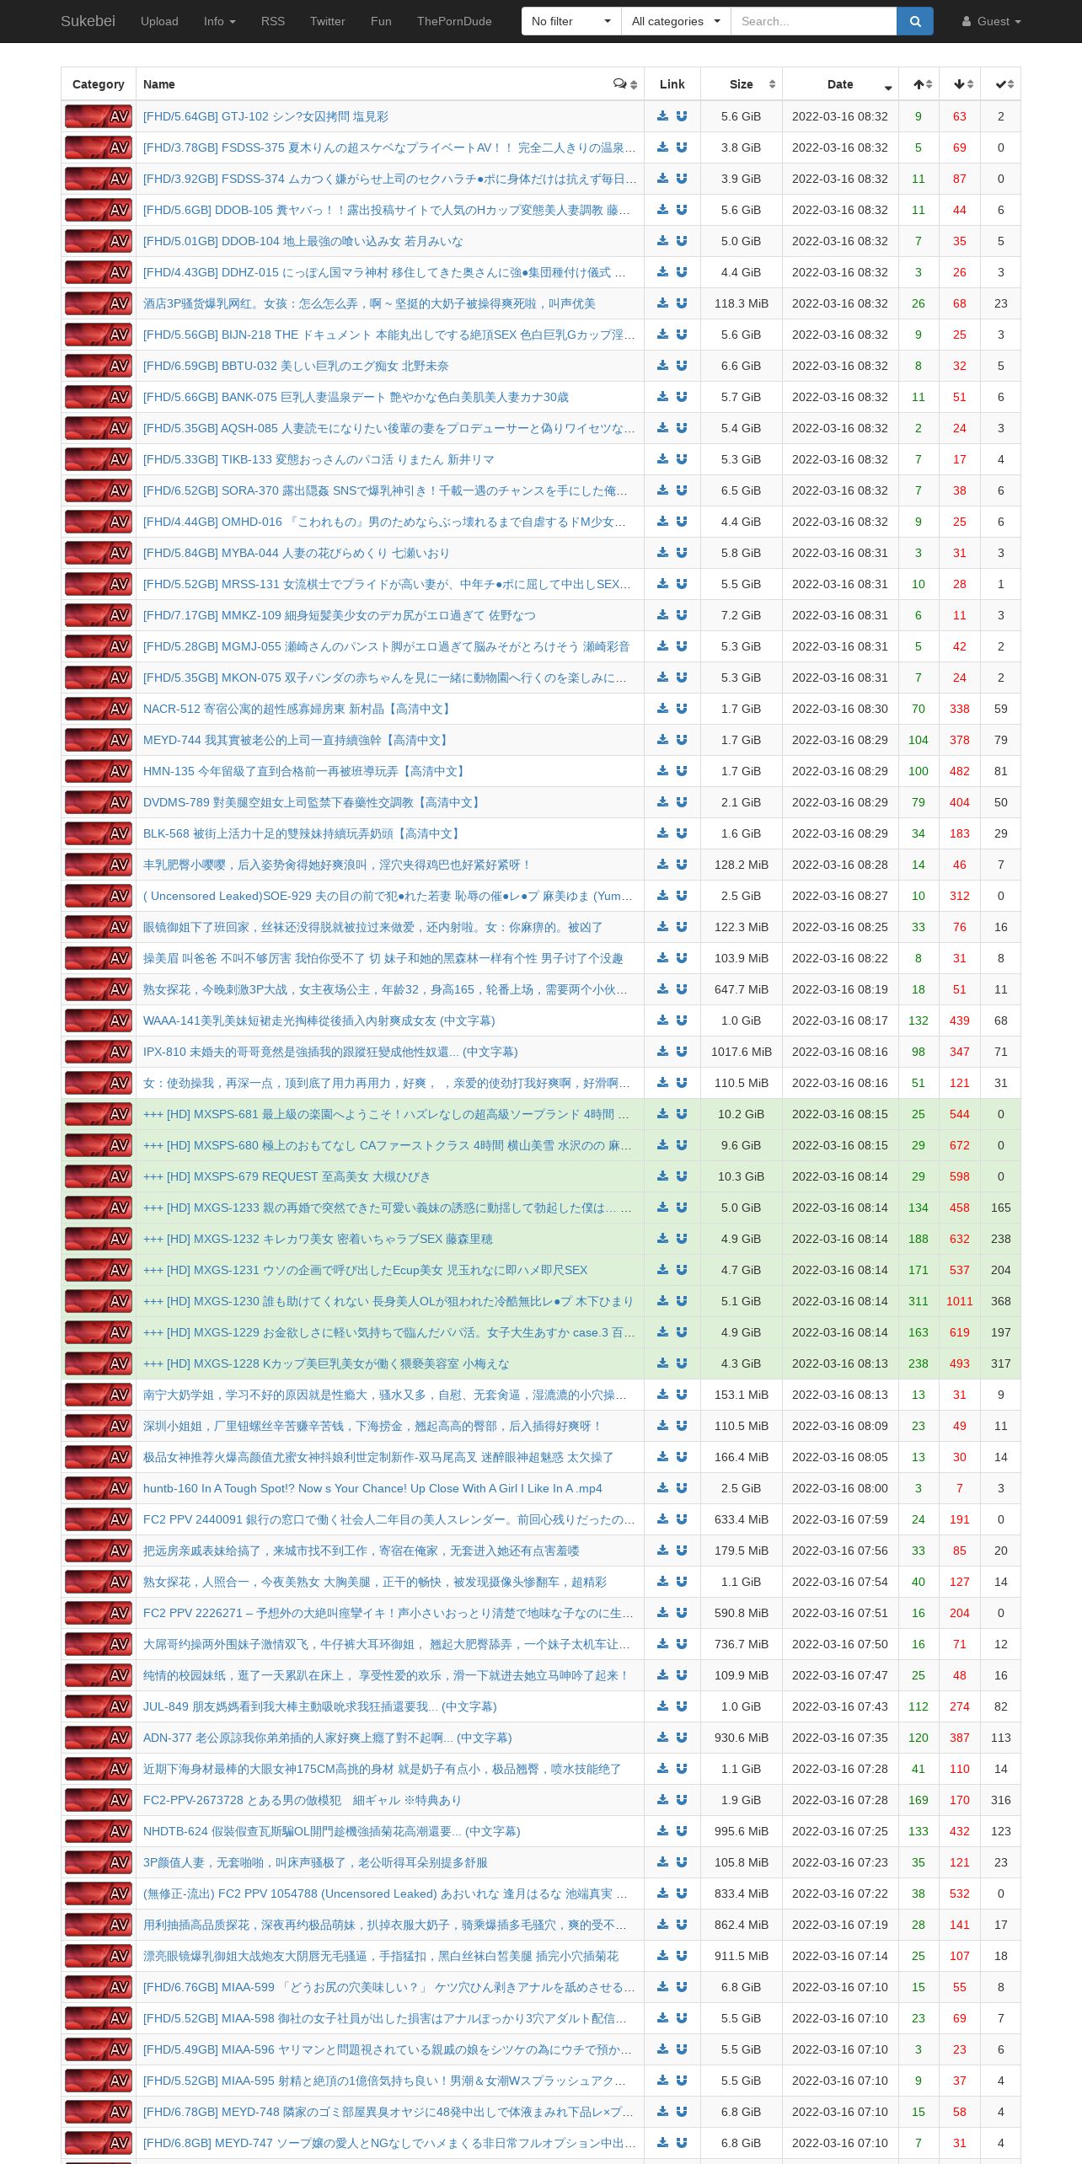Viewport: 1082px width, 2164px height.
Task: Sort the table by Size column
Action: point(742,84)
